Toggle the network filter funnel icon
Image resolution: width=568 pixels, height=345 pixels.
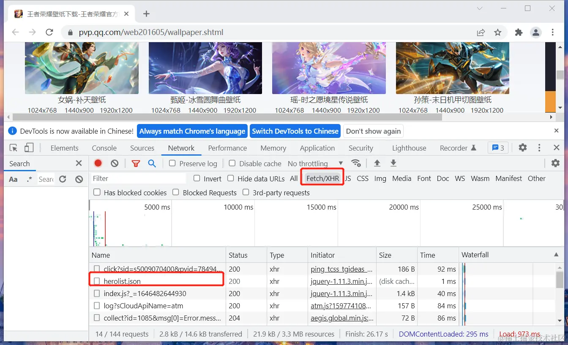pyautogui.click(x=136, y=164)
